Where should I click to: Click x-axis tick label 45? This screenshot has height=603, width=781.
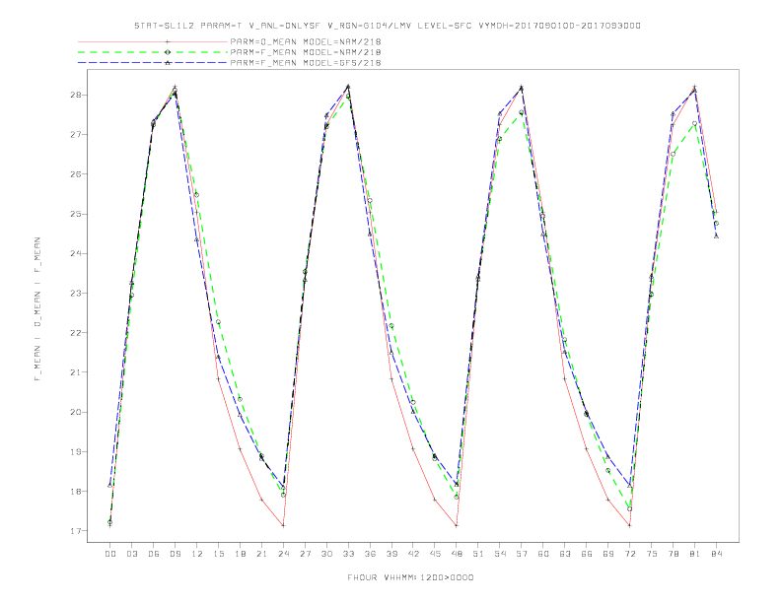click(435, 554)
